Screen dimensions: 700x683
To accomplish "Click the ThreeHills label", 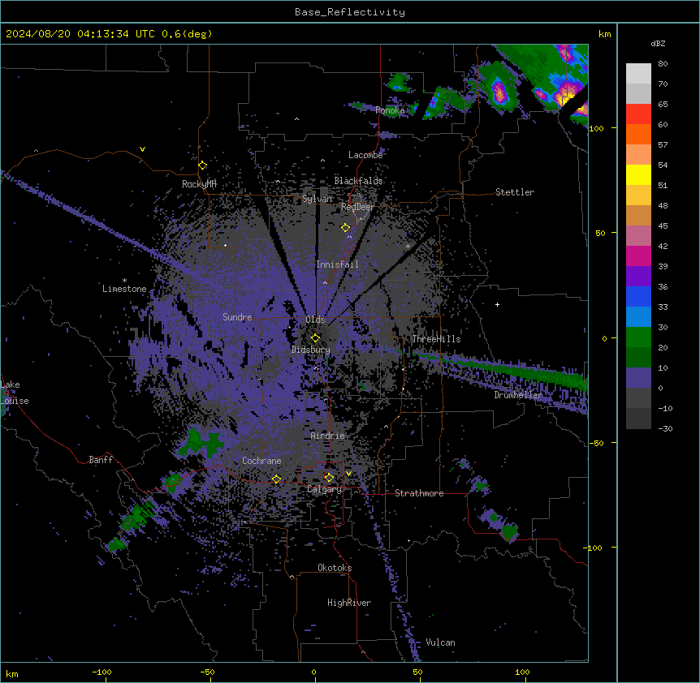I will 436,339.
